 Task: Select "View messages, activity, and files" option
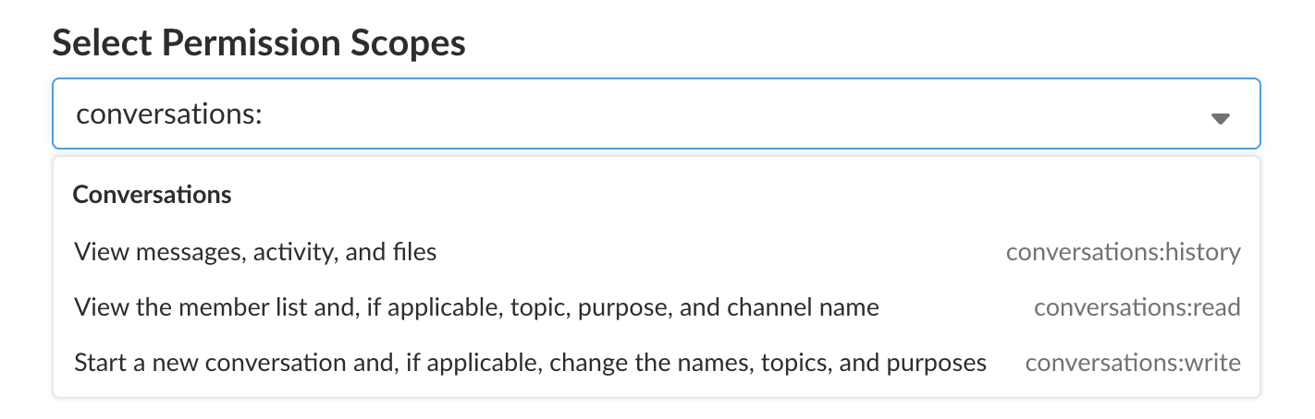click(255, 251)
